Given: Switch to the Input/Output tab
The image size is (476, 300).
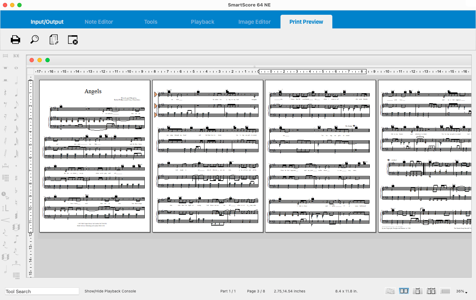Looking at the screenshot, I should 47,22.
